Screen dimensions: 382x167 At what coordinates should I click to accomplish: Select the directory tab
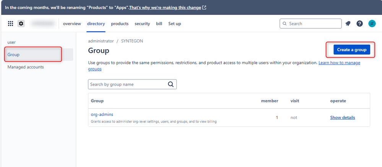pyautogui.click(x=96, y=24)
